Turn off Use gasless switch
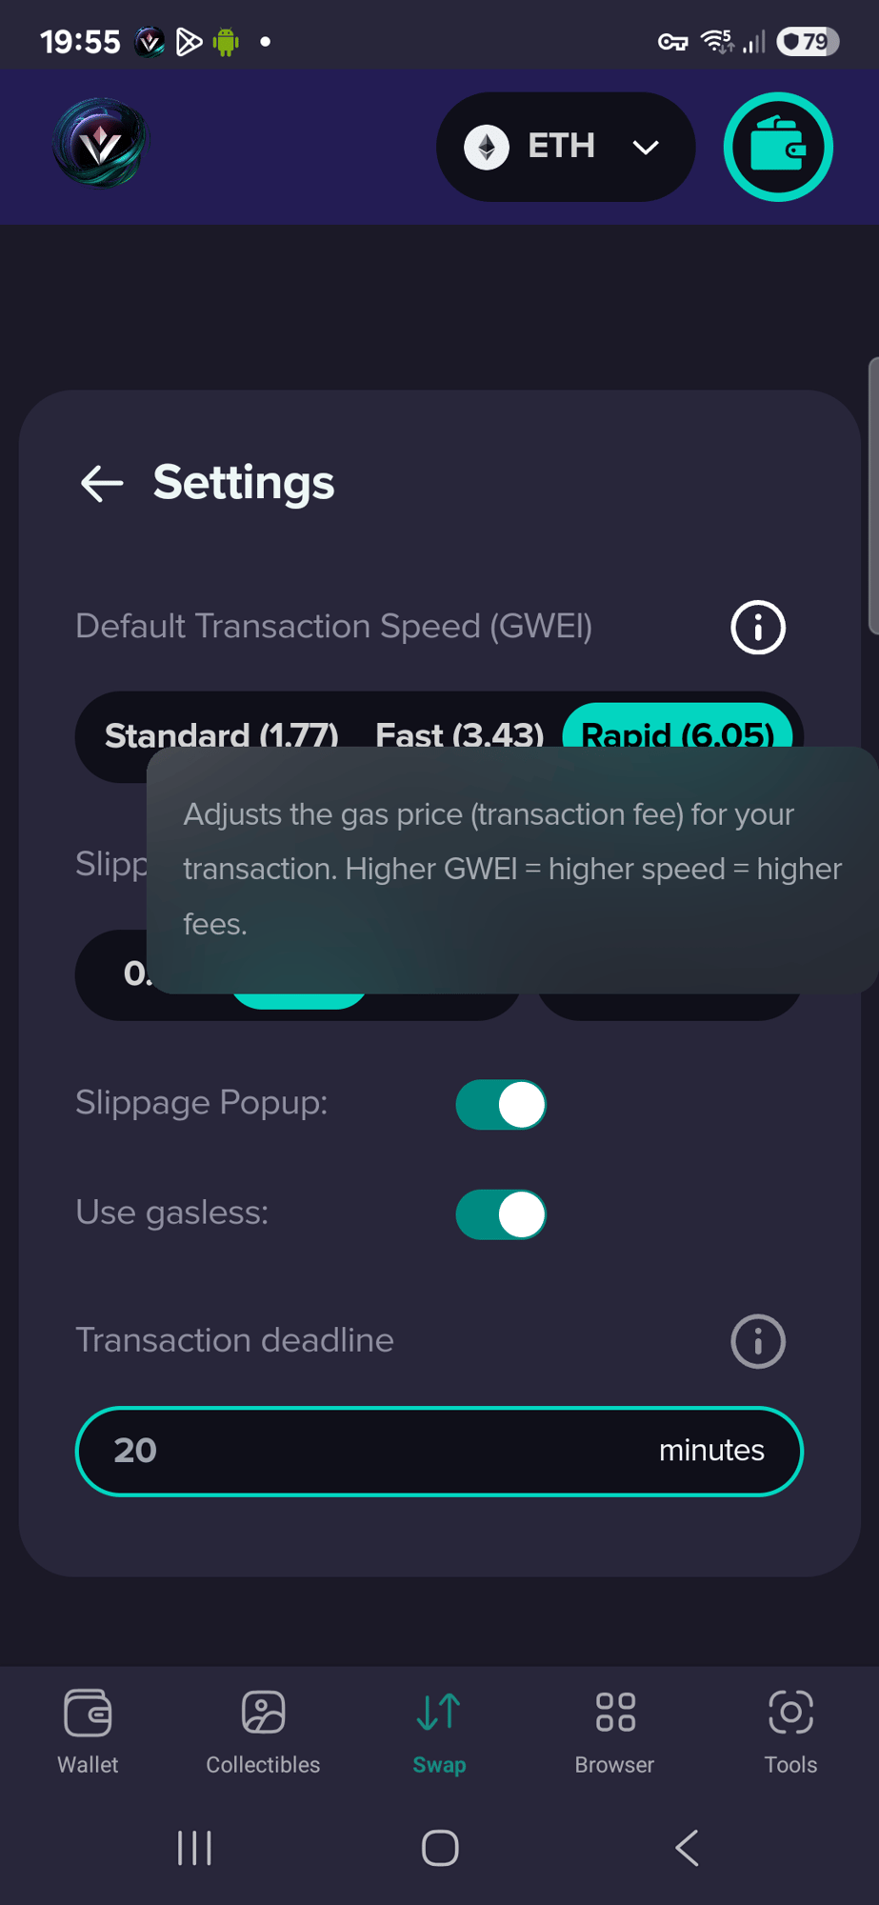Image resolution: width=879 pixels, height=1905 pixels. [501, 1214]
